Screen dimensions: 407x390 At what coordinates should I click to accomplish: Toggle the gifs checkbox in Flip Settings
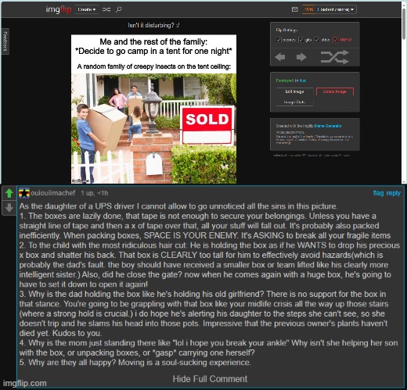pyautogui.click(x=301, y=40)
